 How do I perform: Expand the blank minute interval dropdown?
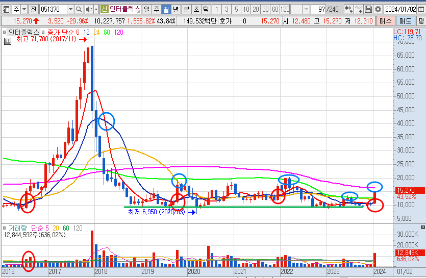(x=306, y=10)
